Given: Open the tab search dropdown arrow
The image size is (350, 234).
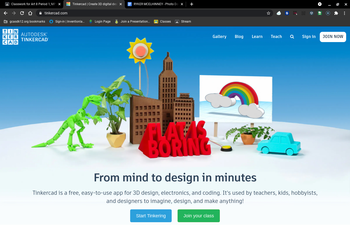Looking at the screenshot, I should pyautogui.click(x=320, y=4).
